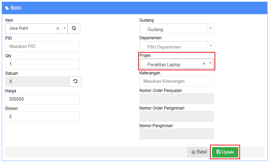This screenshot has height=163, width=270.
Task: Click the Projek field label
Action: pos(145,55)
